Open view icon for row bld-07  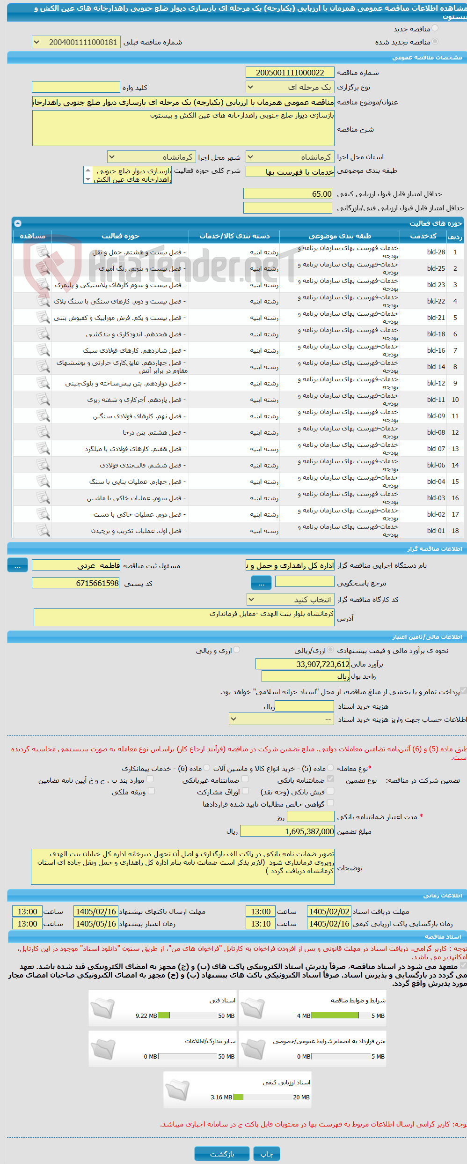coord(43,449)
